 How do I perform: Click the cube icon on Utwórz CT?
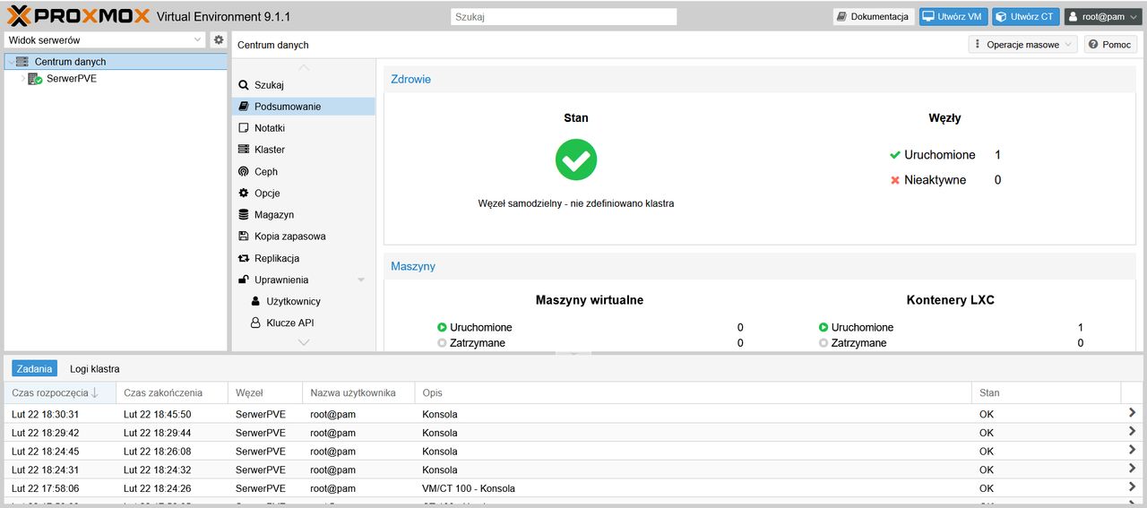coord(1001,17)
